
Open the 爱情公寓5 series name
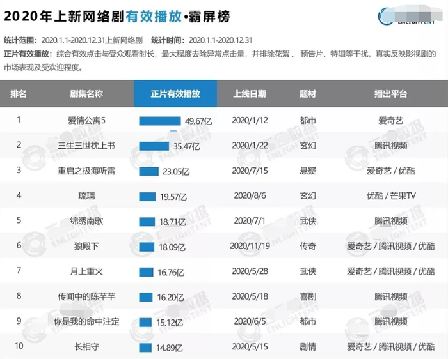pyautogui.click(x=86, y=120)
